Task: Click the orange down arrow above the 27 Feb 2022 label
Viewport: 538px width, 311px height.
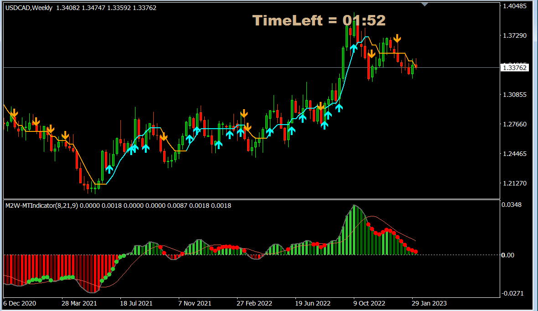Action: click(244, 113)
